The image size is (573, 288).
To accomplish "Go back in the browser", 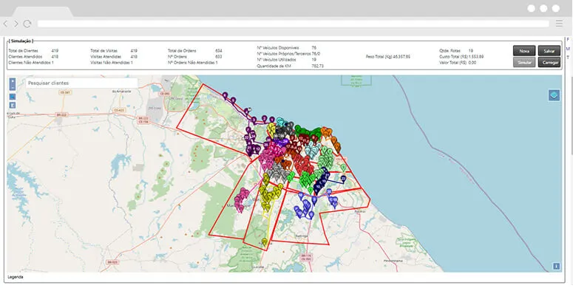I will pos(5,24).
